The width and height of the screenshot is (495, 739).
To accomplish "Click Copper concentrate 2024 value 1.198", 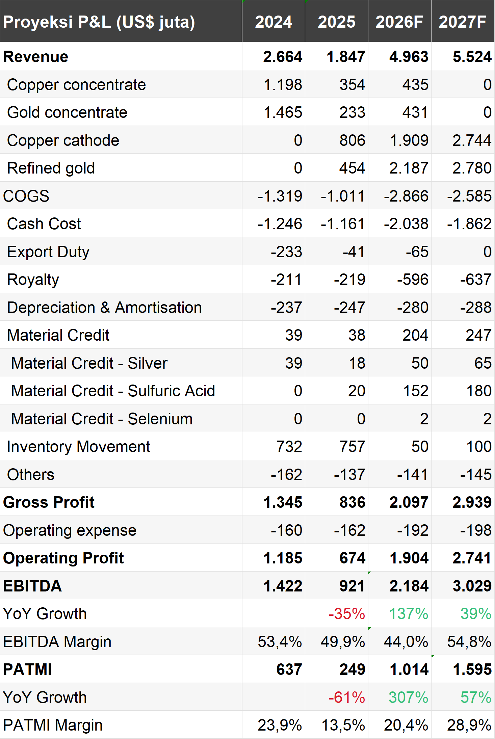I will point(283,84).
